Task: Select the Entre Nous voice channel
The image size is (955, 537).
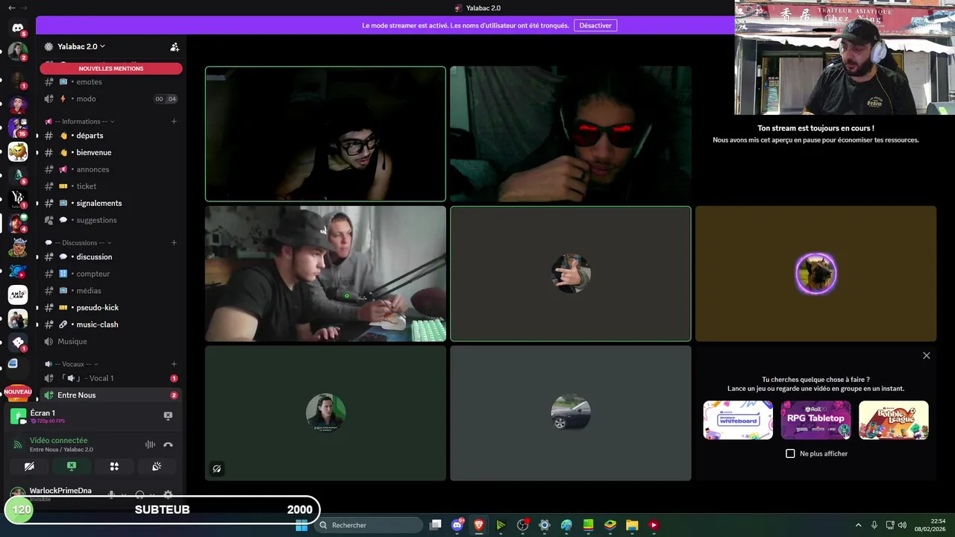Action: (111, 395)
